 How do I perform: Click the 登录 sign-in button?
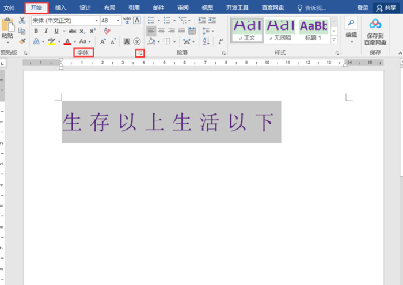362,8
